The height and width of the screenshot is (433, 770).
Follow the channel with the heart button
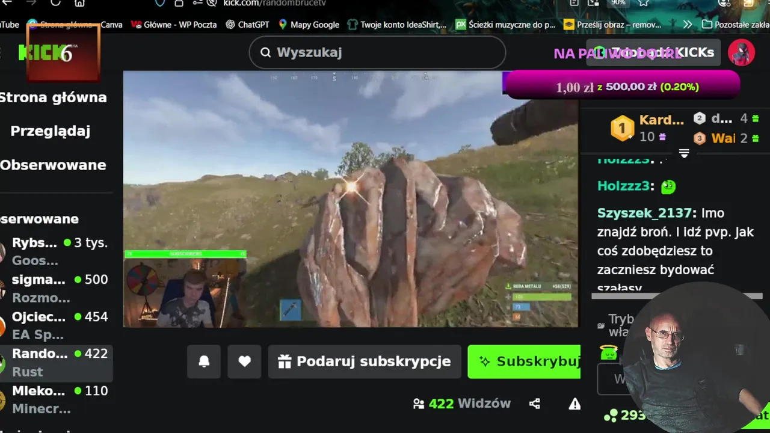pyautogui.click(x=244, y=361)
